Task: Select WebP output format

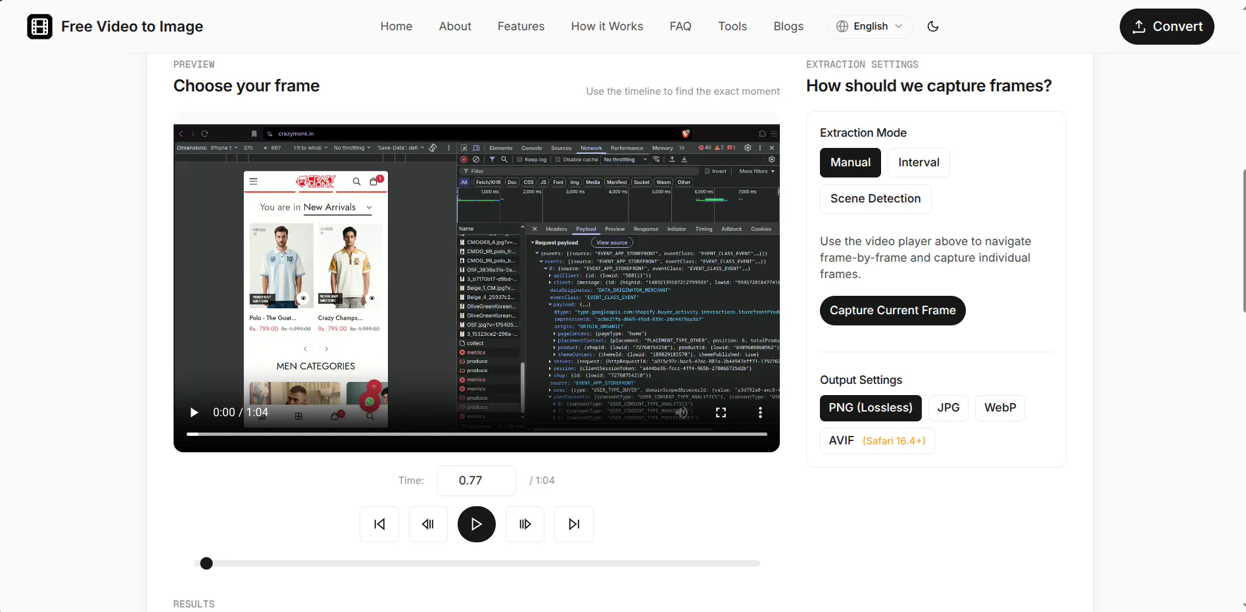Action: 999,408
